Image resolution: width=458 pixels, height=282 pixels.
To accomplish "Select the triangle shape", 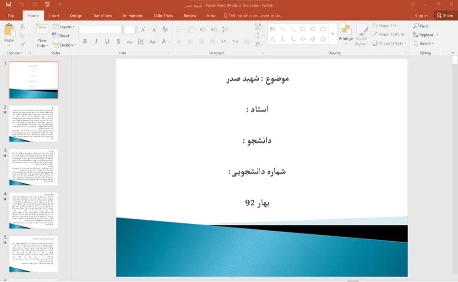I will point(273,39).
